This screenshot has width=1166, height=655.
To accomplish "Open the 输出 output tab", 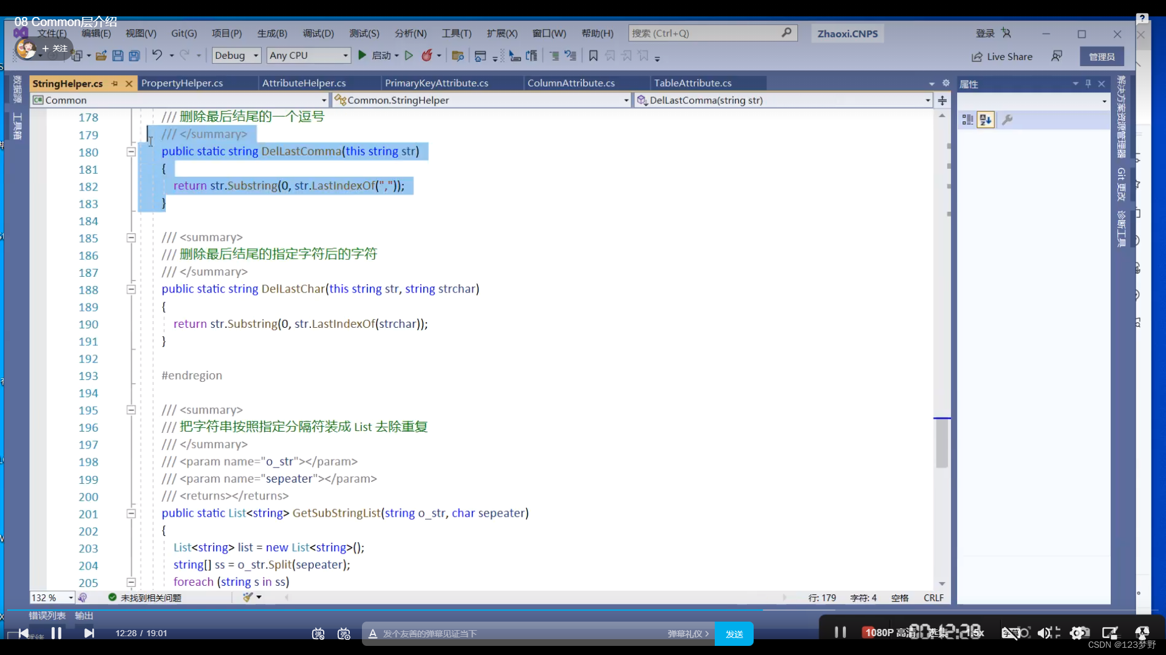I will pyautogui.click(x=84, y=616).
